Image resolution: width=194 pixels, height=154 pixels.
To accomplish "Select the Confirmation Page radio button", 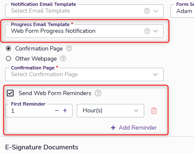I will point(8,48).
